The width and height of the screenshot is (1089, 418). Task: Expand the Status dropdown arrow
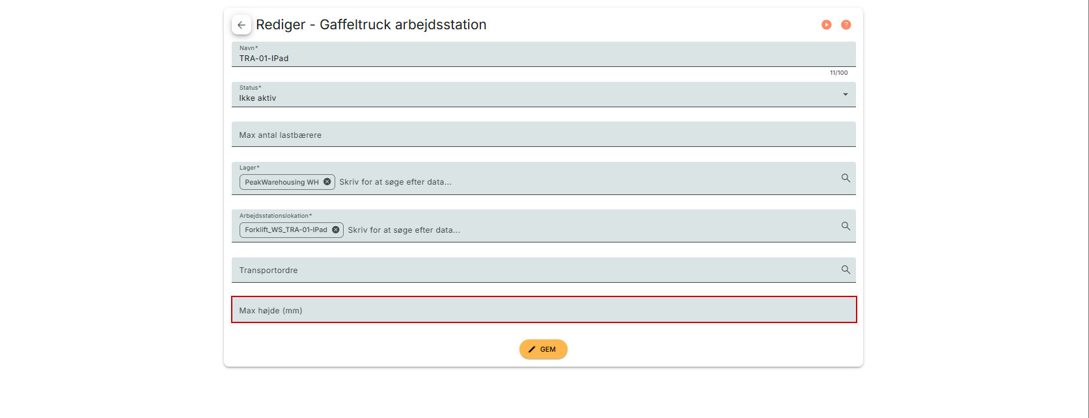pos(845,95)
